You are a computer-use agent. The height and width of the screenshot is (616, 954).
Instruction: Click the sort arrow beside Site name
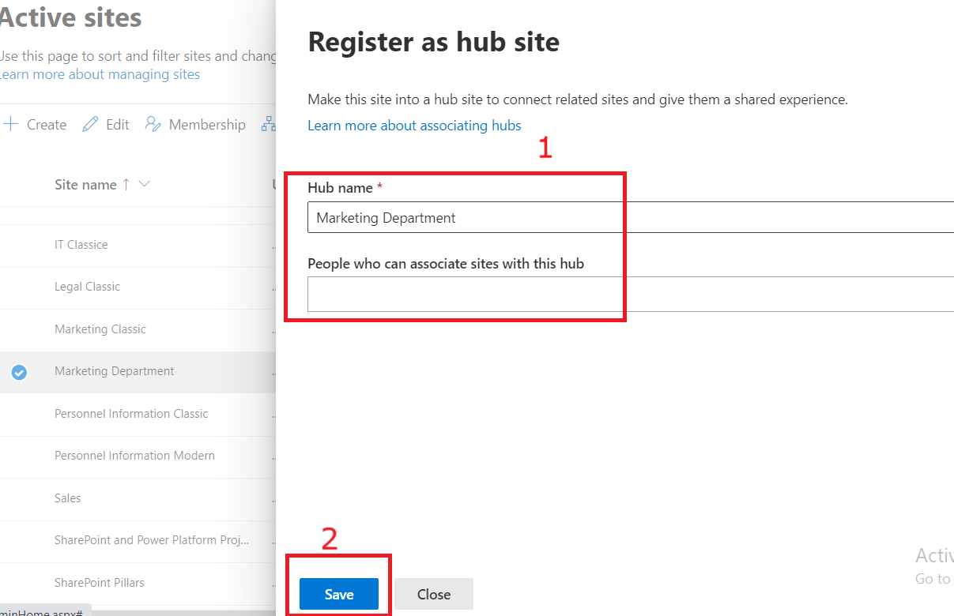tap(125, 185)
